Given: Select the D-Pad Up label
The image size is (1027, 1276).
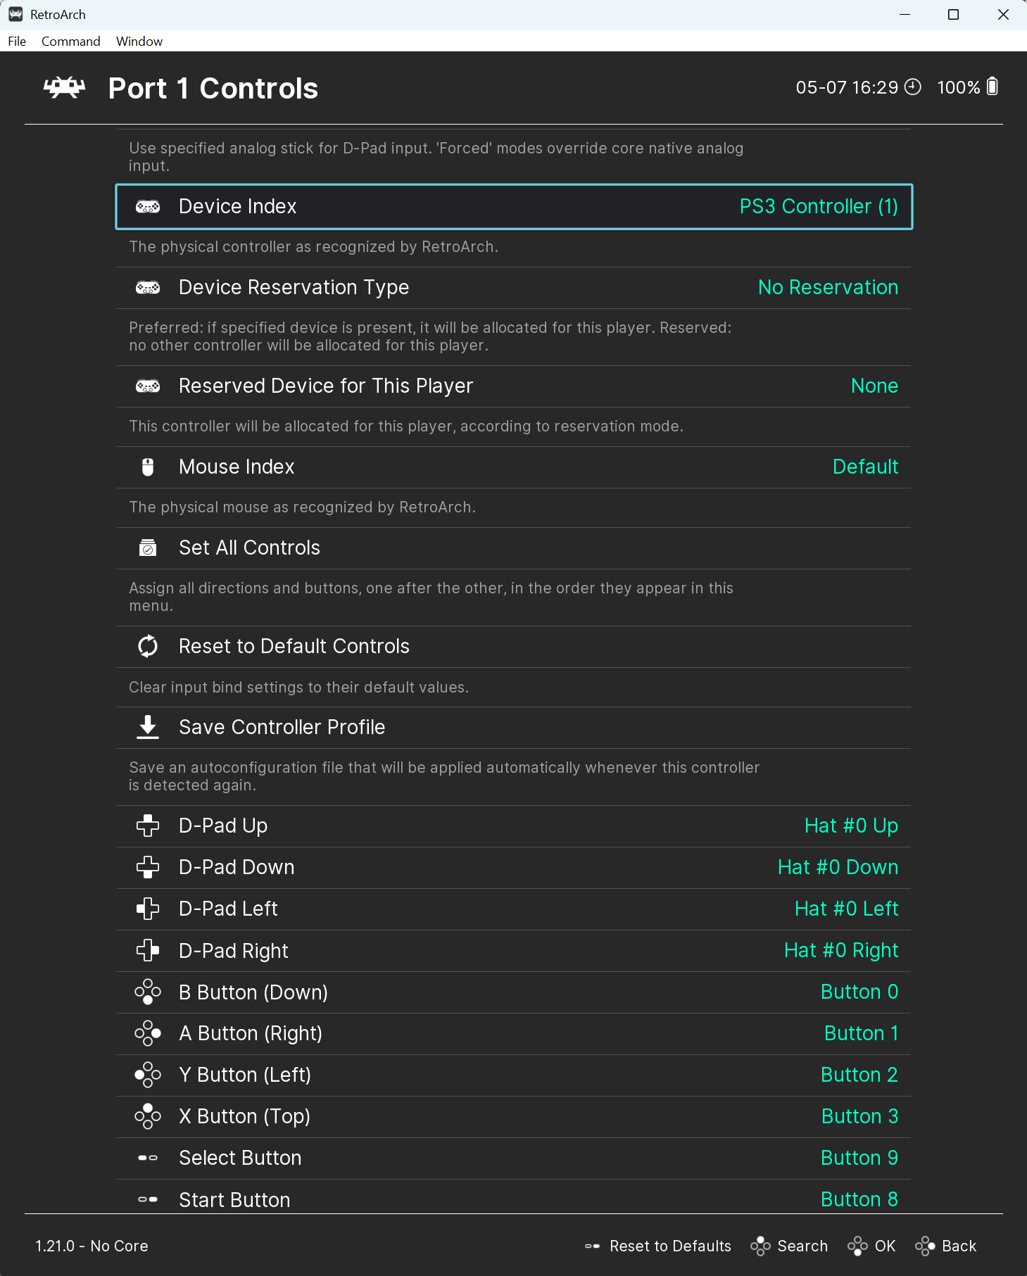Looking at the screenshot, I should 223,826.
